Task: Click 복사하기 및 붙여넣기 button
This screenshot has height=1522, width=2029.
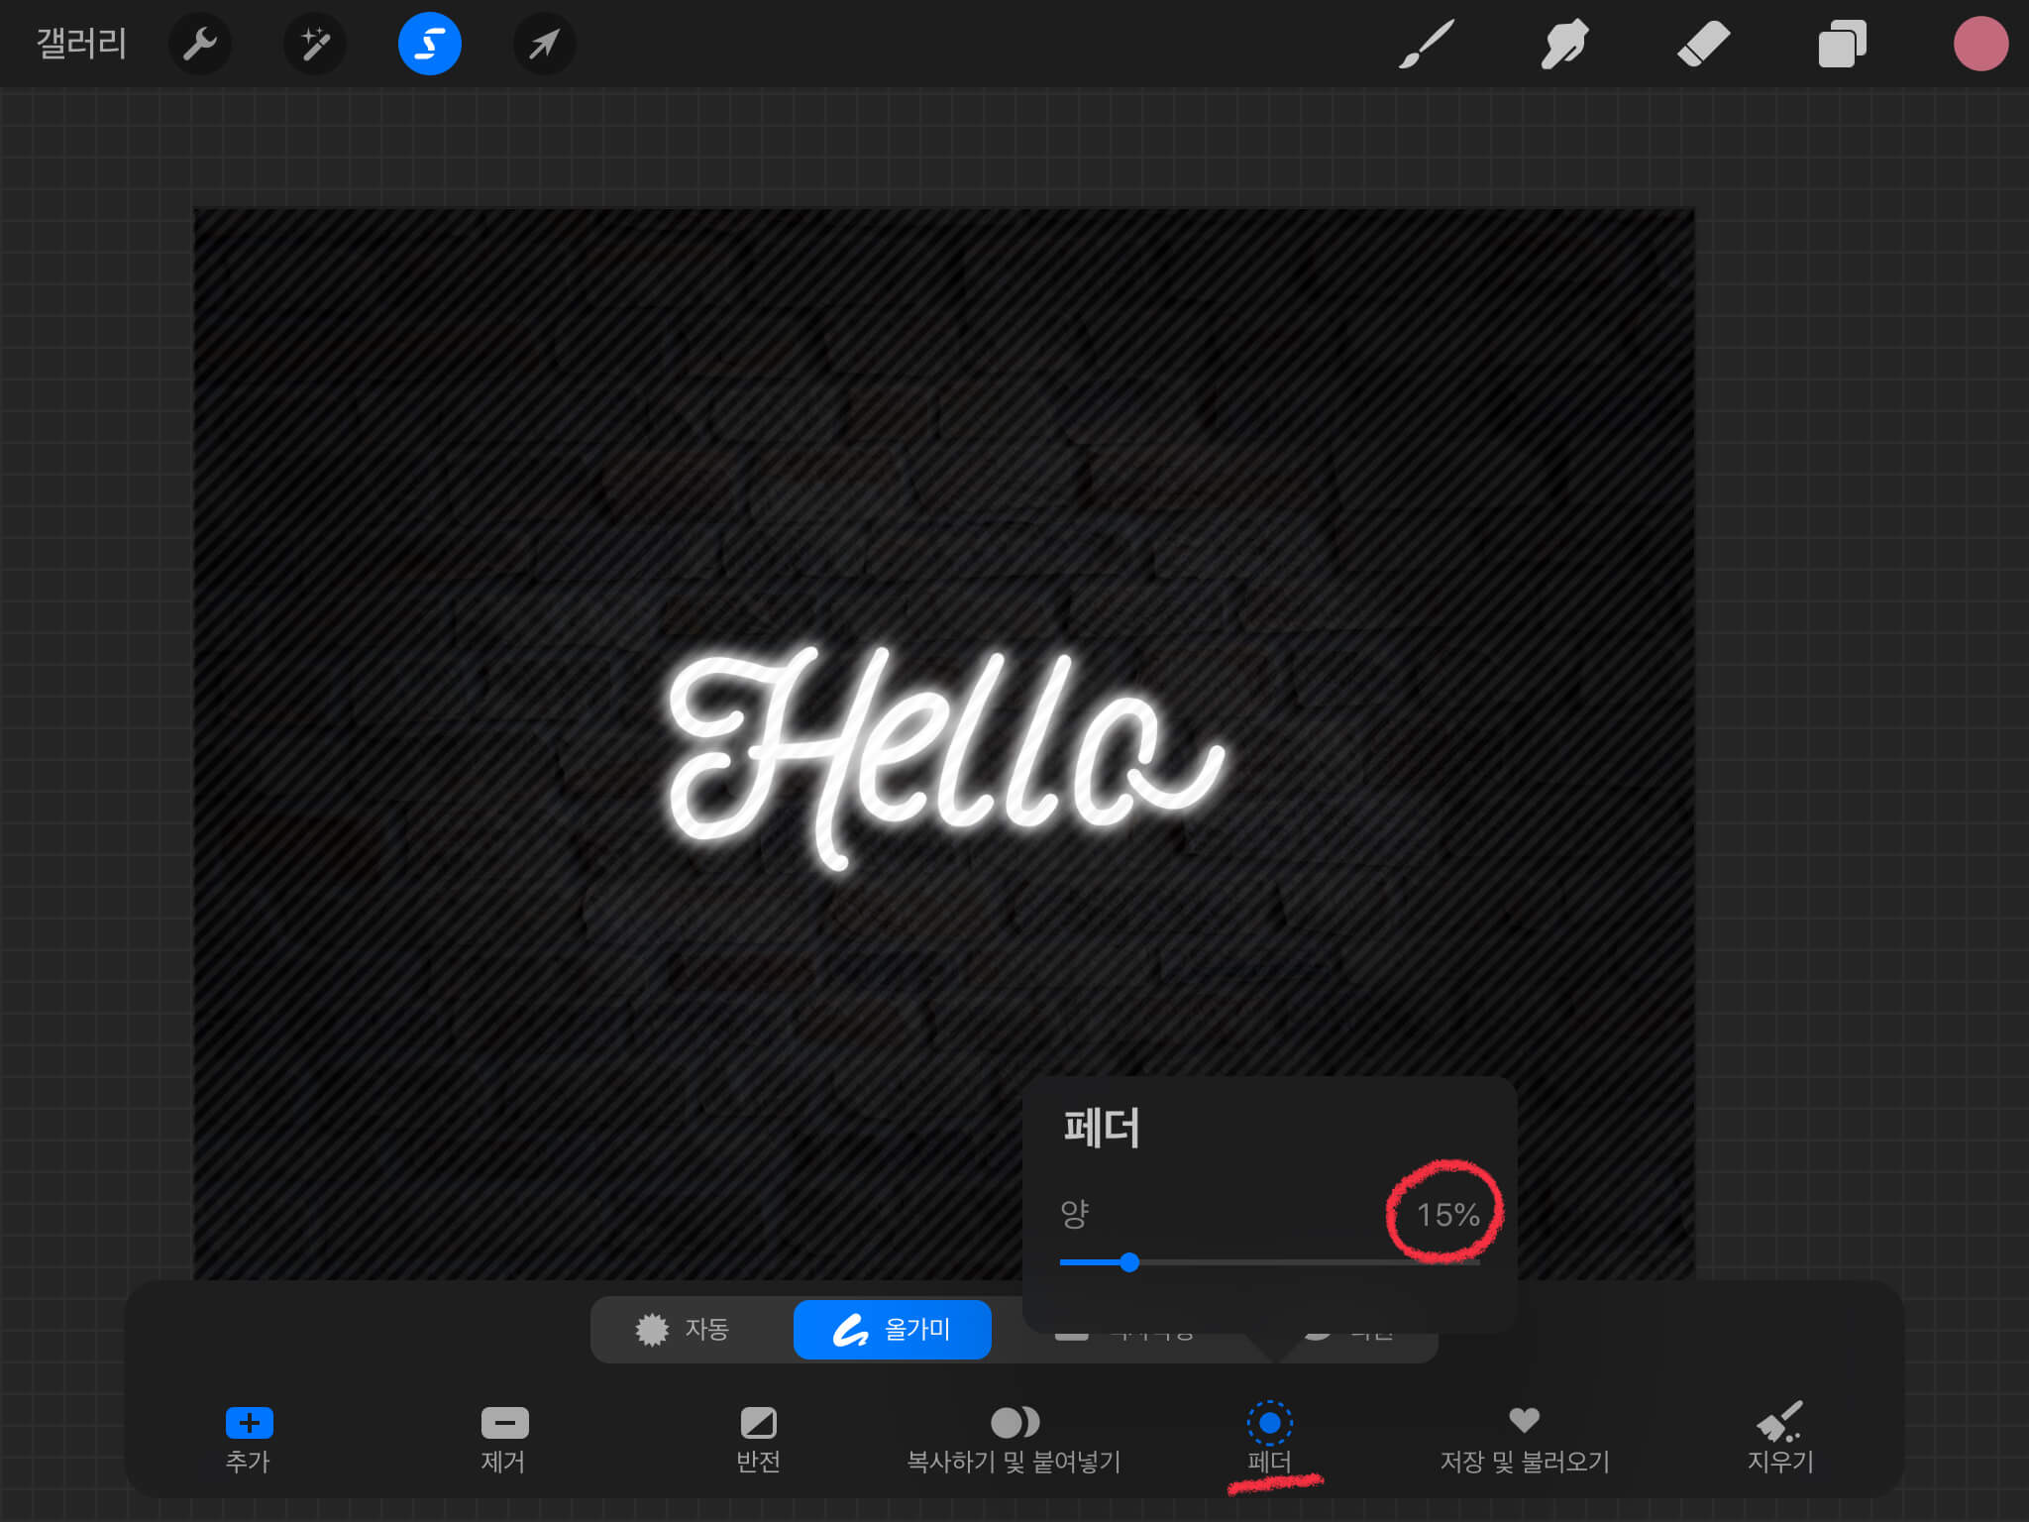Action: tap(1014, 1437)
